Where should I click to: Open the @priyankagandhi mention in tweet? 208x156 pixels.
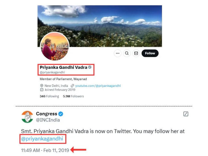tap(43, 139)
